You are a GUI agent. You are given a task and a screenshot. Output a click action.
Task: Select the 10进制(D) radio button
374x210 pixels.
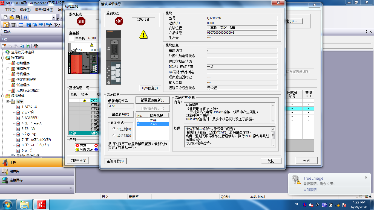[114, 135]
